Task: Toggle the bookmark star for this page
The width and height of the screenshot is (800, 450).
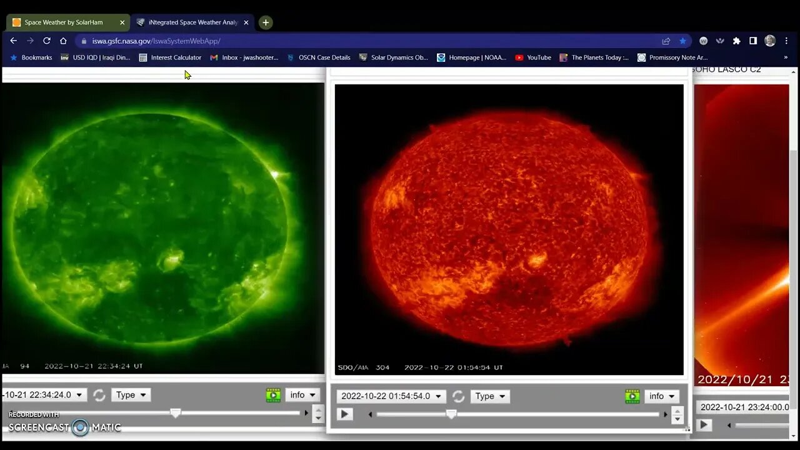Action: click(x=682, y=41)
